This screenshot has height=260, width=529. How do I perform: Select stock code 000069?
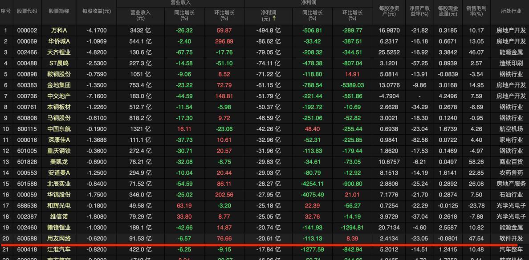pyautogui.click(x=27, y=41)
